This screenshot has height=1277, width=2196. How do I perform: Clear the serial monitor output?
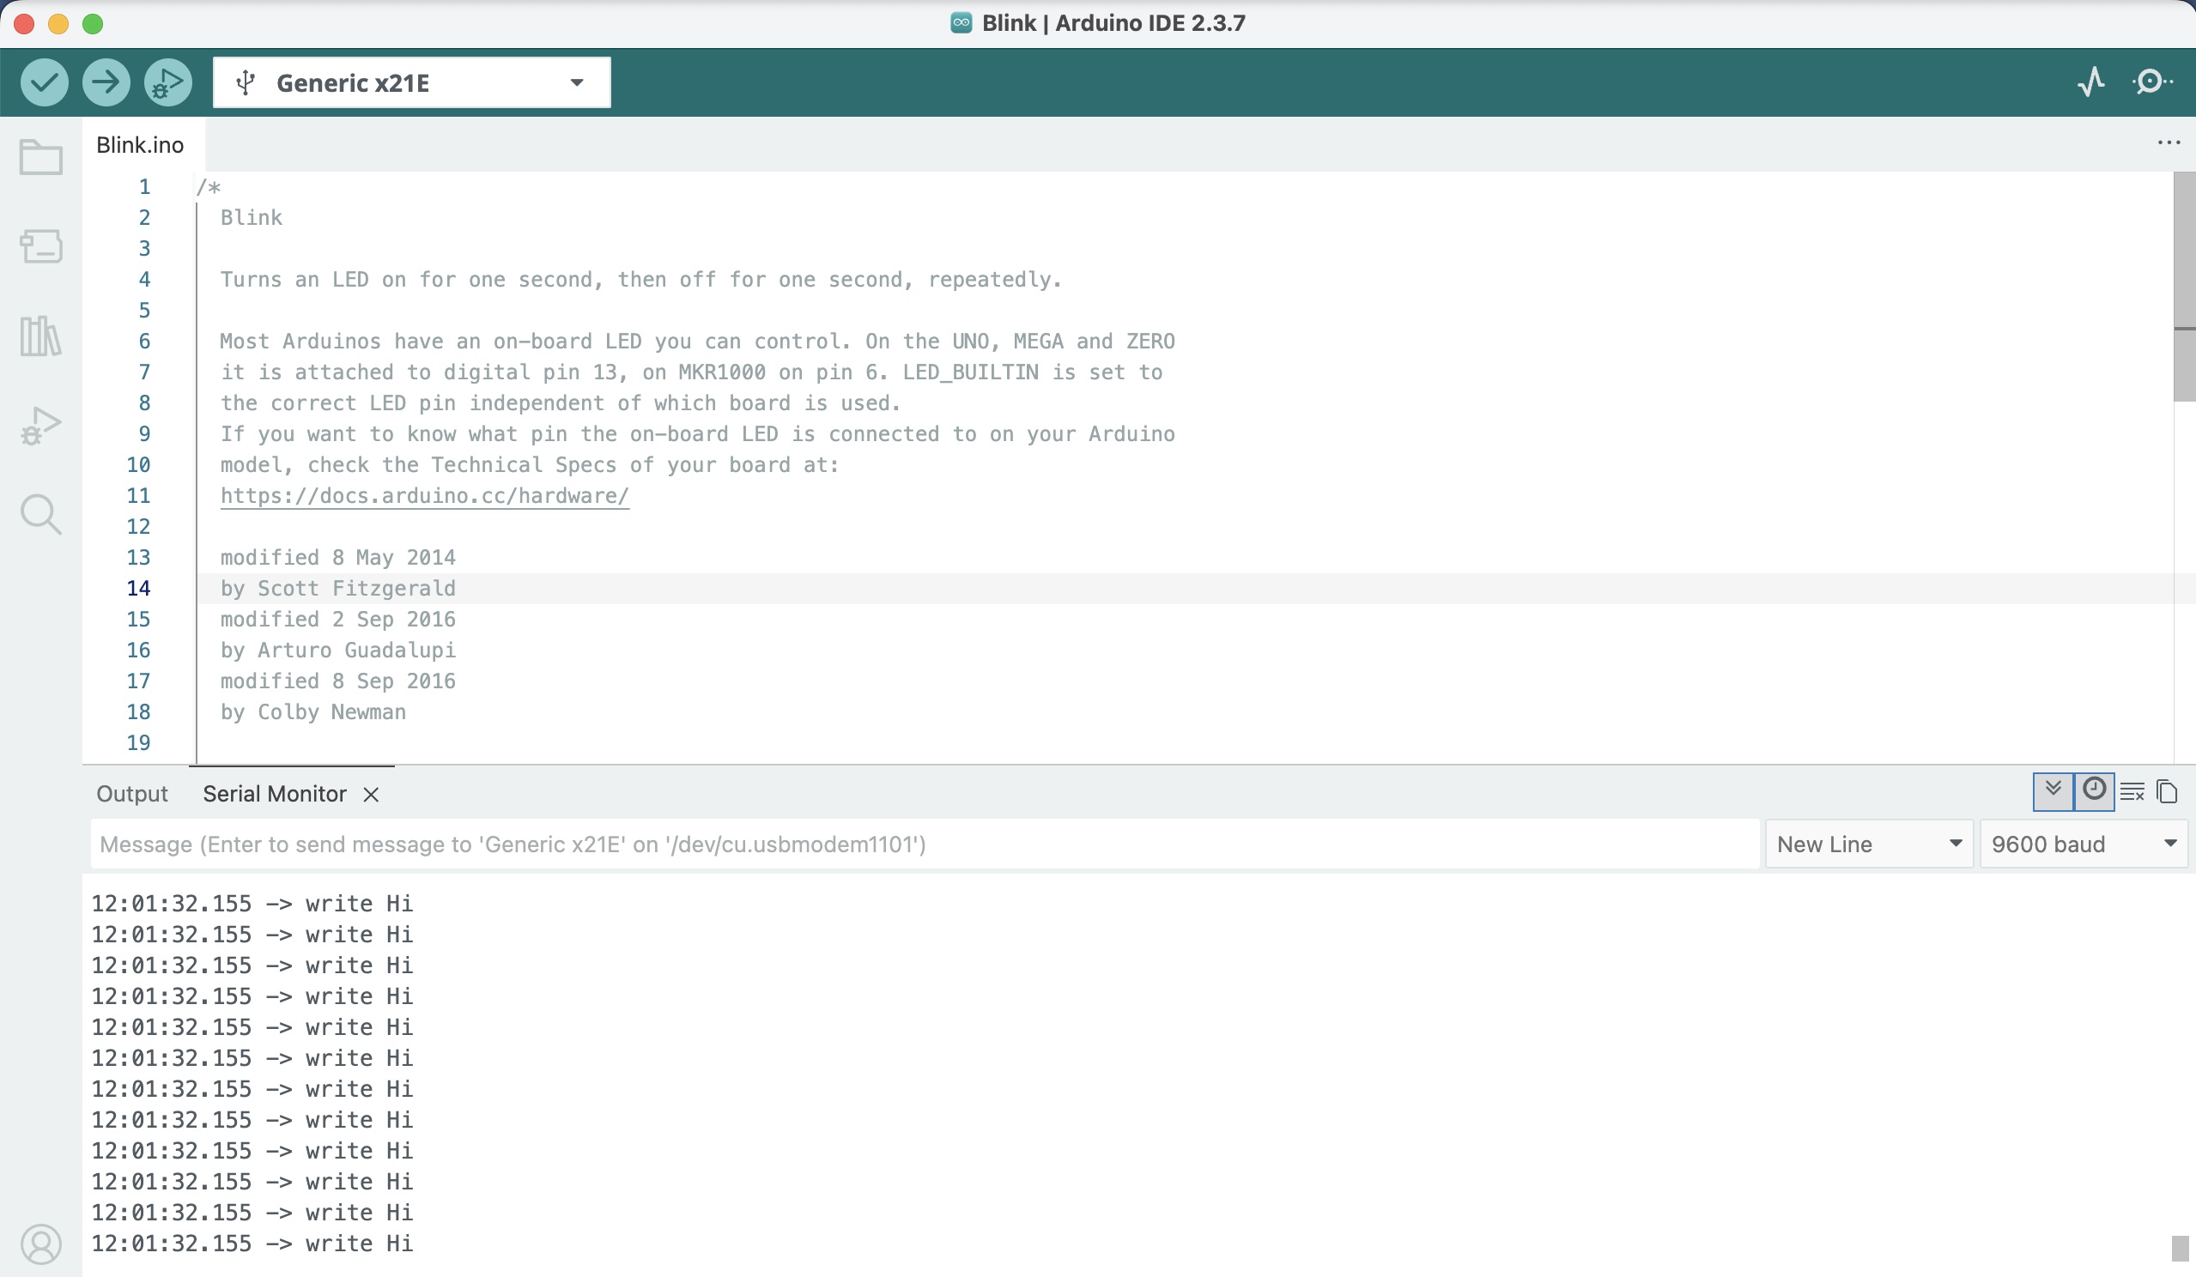(x=2132, y=792)
